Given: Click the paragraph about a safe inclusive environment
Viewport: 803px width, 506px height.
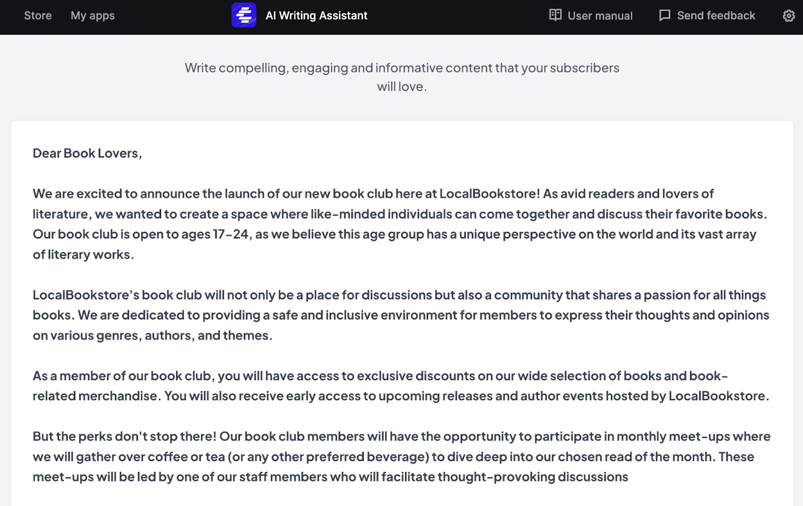Looking at the screenshot, I should click(400, 315).
